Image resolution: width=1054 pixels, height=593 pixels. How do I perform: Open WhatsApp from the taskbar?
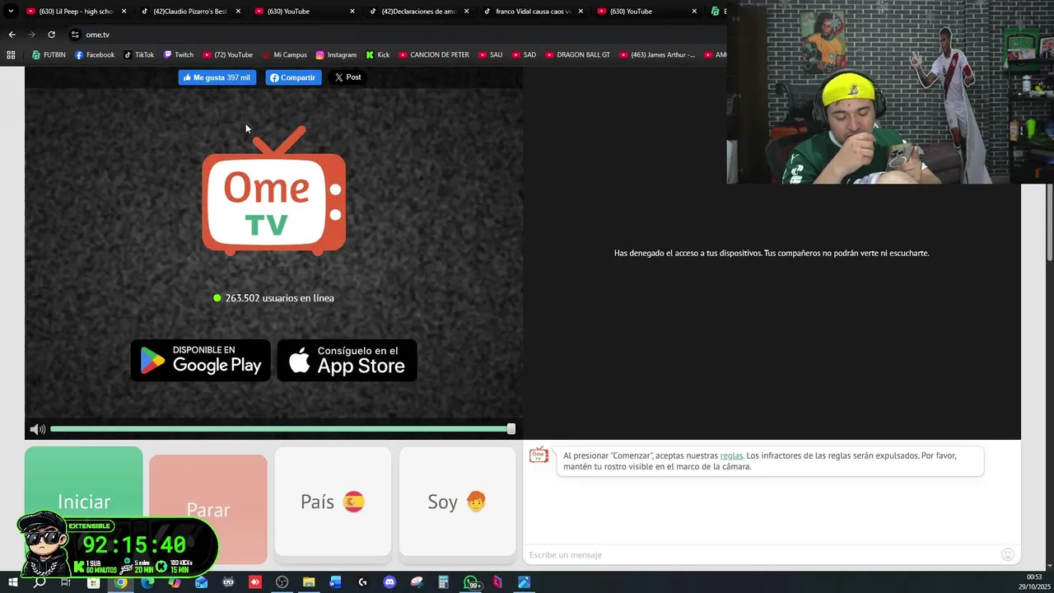pos(472,582)
